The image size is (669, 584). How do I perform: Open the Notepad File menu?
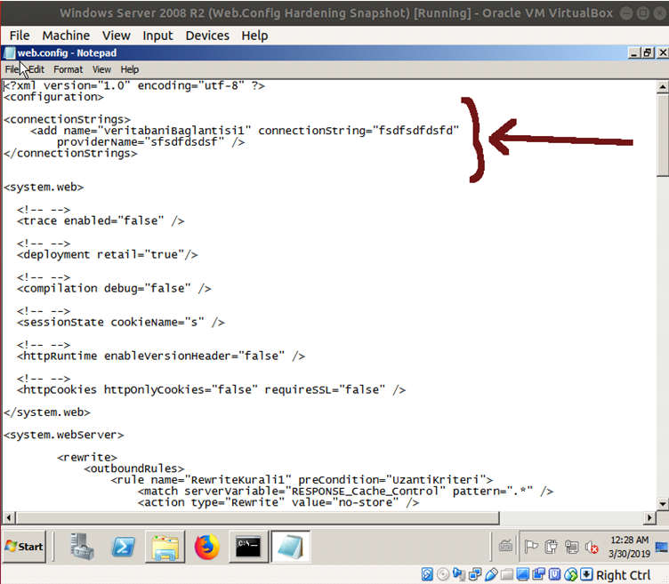click(x=12, y=69)
